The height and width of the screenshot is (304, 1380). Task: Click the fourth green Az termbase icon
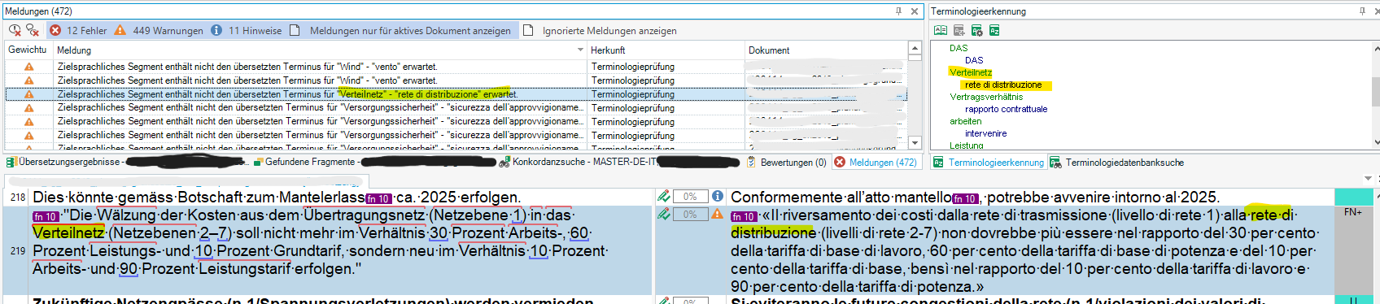pyautogui.click(x=994, y=30)
